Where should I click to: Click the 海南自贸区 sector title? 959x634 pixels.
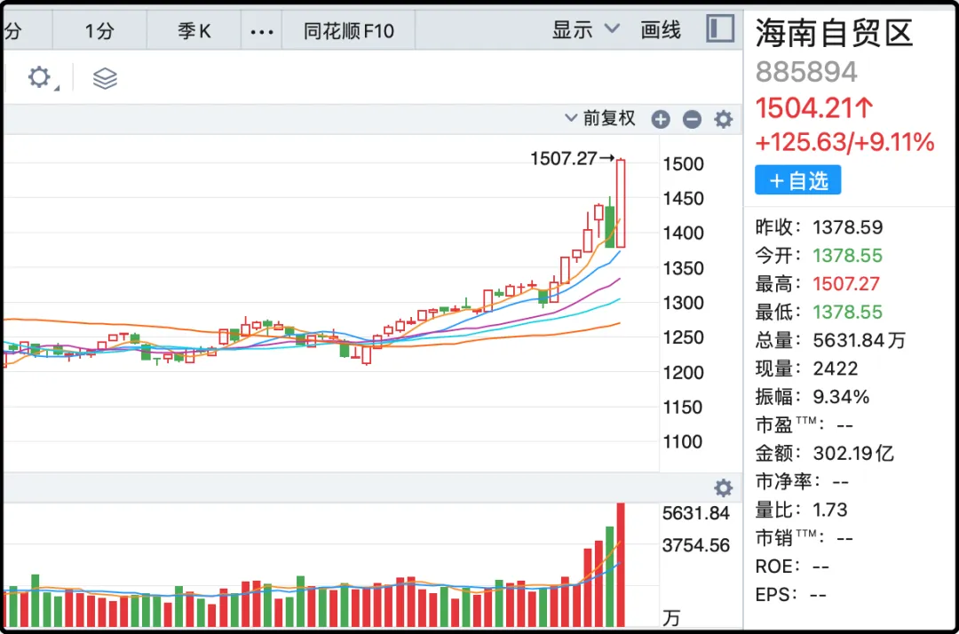[x=834, y=34]
